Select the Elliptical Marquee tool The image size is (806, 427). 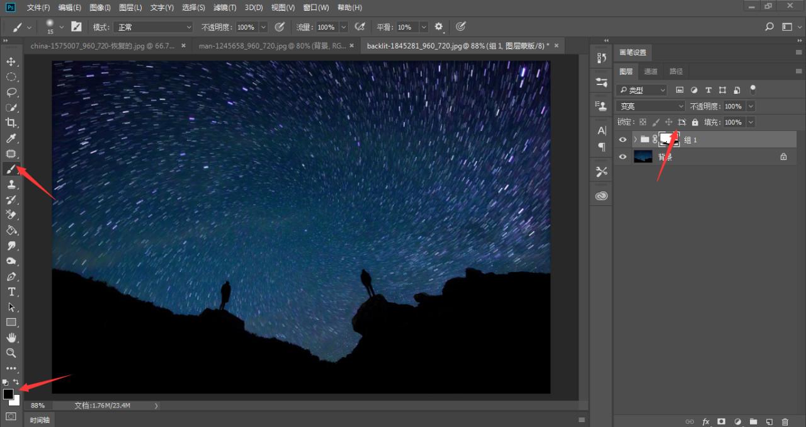[x=11, y=77]
